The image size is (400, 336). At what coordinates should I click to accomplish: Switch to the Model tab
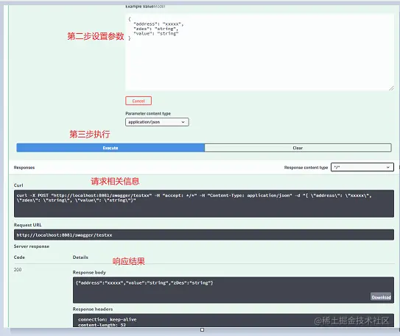(x=159, y=7)
